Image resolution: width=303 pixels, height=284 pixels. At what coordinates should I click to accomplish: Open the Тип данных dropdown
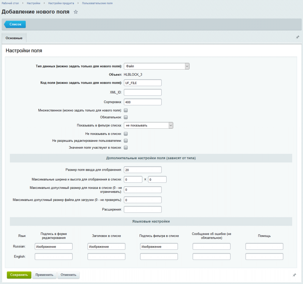tap(157, 66)
